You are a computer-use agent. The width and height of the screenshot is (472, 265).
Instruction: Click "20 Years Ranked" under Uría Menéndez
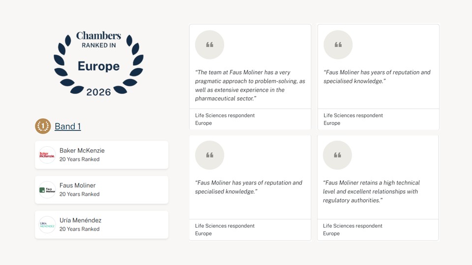click(x=80, y=229)
